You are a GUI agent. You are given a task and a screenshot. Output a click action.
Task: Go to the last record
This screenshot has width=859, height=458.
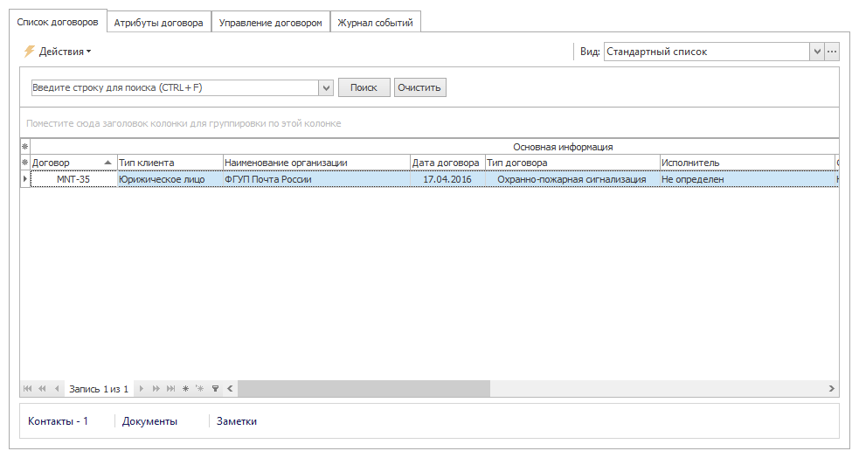pyautogui.click(x=171, y=388)
